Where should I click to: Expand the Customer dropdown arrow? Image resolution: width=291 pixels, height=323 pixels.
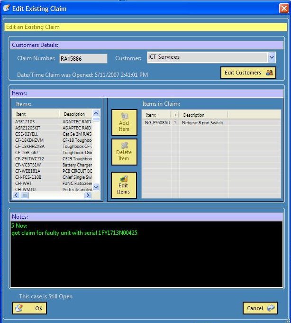[x=271, y=57]
